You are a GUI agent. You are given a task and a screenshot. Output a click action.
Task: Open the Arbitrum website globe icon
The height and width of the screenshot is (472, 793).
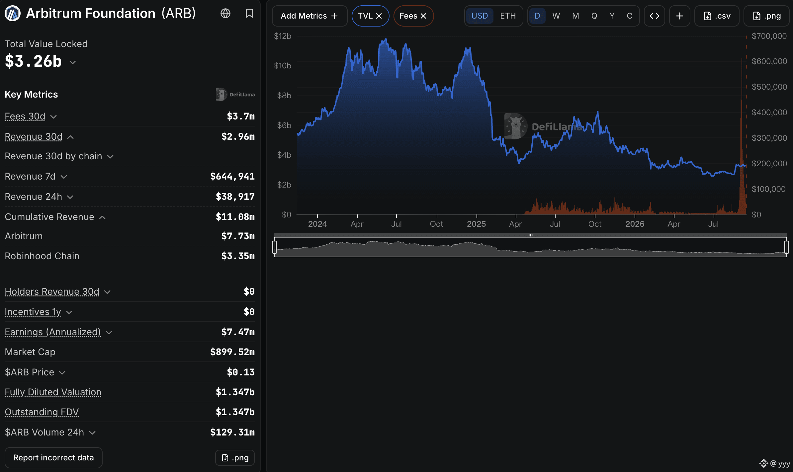pos(225,13)
